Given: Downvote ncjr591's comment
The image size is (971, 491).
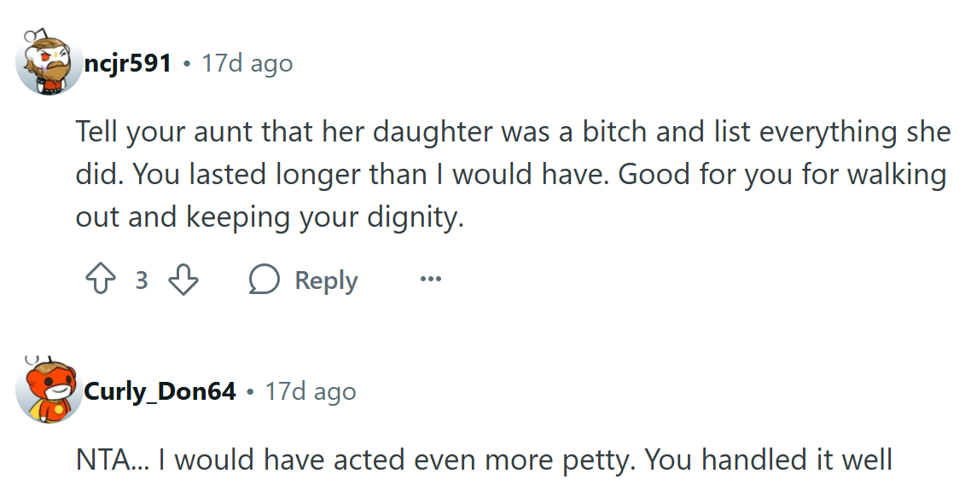Looking at the screenshot, I should [183, 280].
